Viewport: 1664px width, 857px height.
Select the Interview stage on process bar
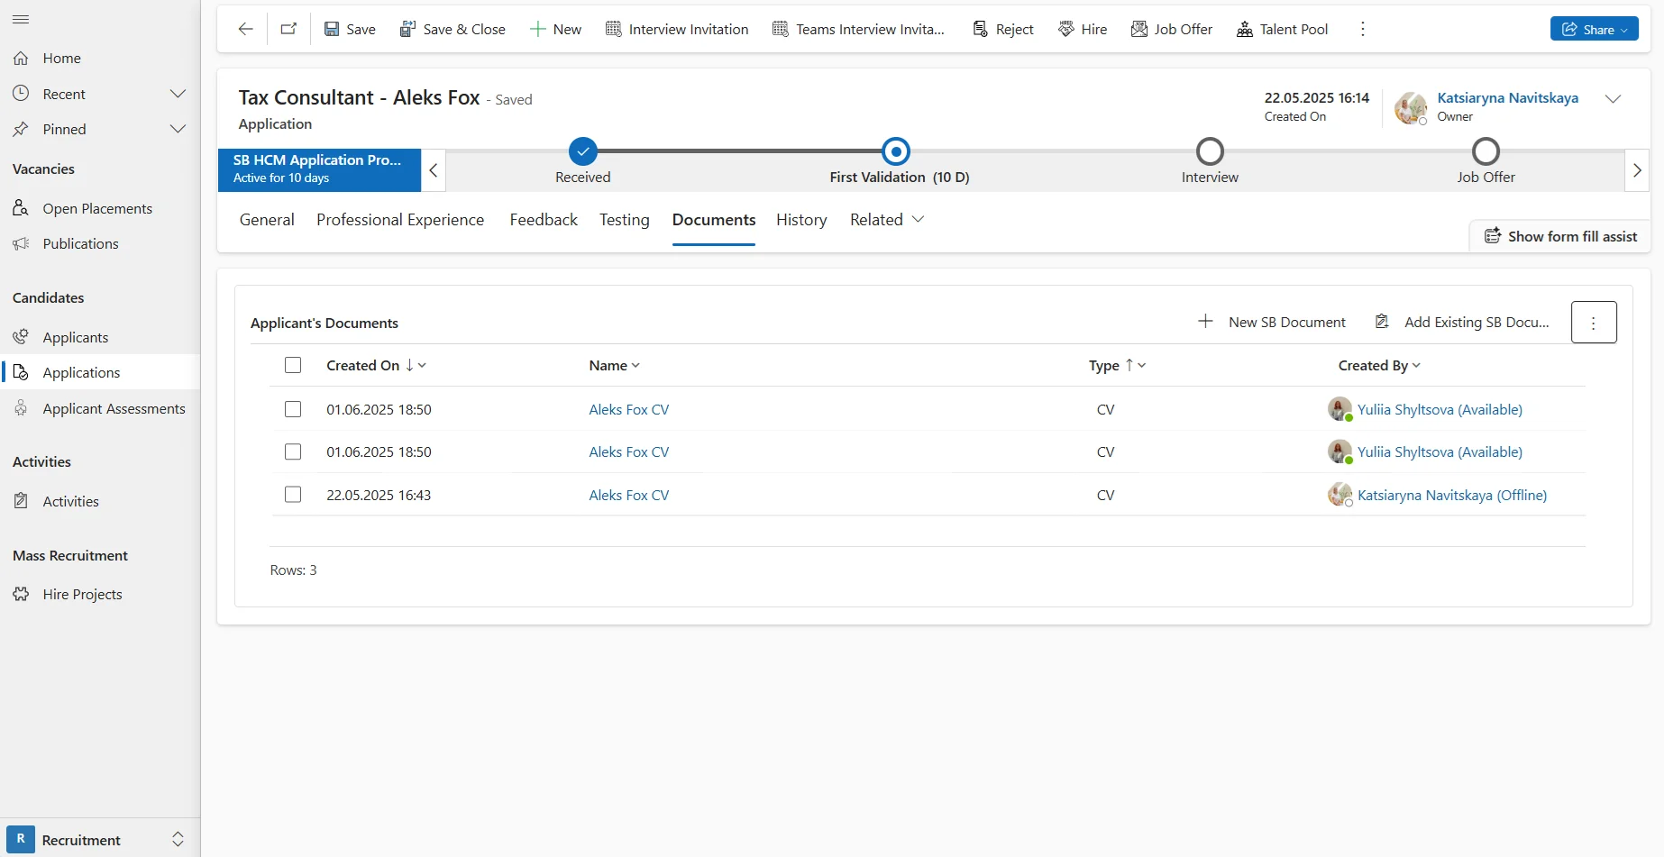[x=1209, y=151]
